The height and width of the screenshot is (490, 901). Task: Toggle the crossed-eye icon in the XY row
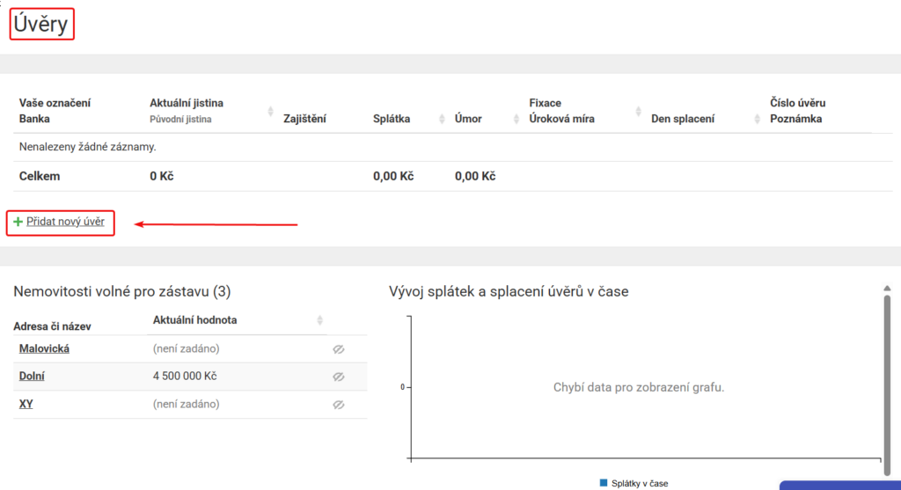[338, 405]
